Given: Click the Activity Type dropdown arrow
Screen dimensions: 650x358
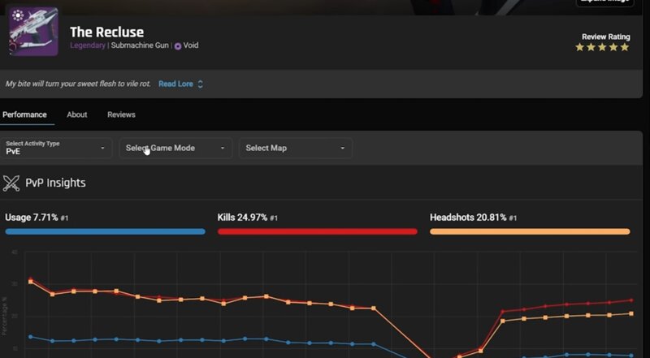Looking at the screenshot, I should [103, 148].
